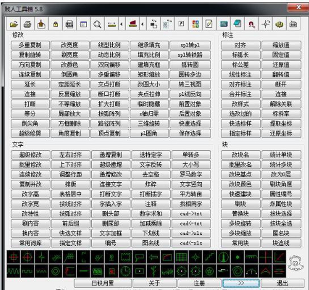Screen dimensions: 309x290
Task: Click the crosshair icon in toolbar
Action: point(266,24)
